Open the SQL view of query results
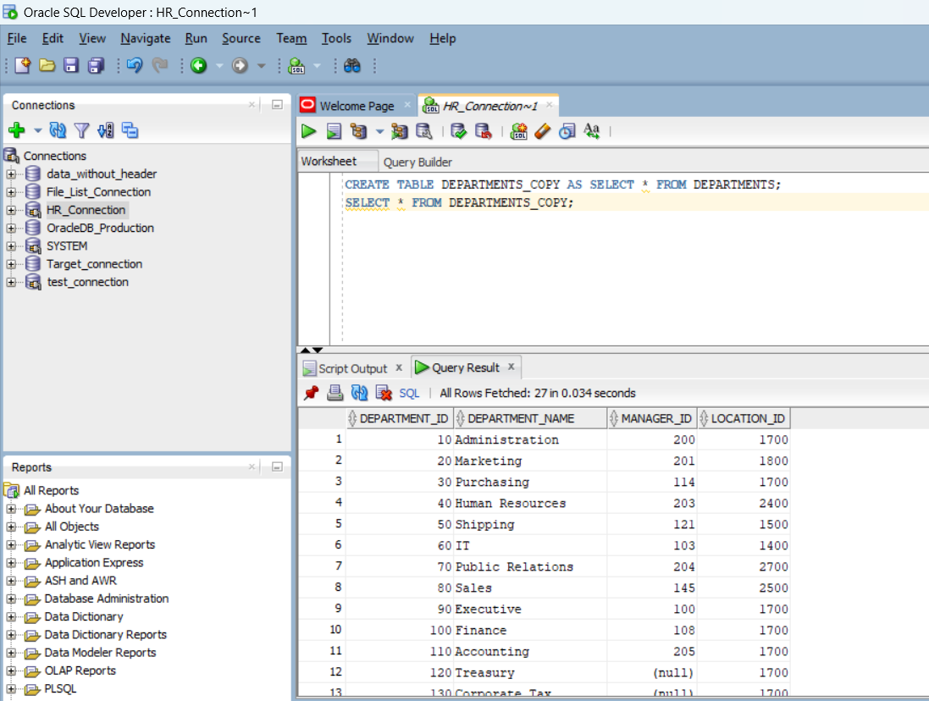 coord(409,392)
